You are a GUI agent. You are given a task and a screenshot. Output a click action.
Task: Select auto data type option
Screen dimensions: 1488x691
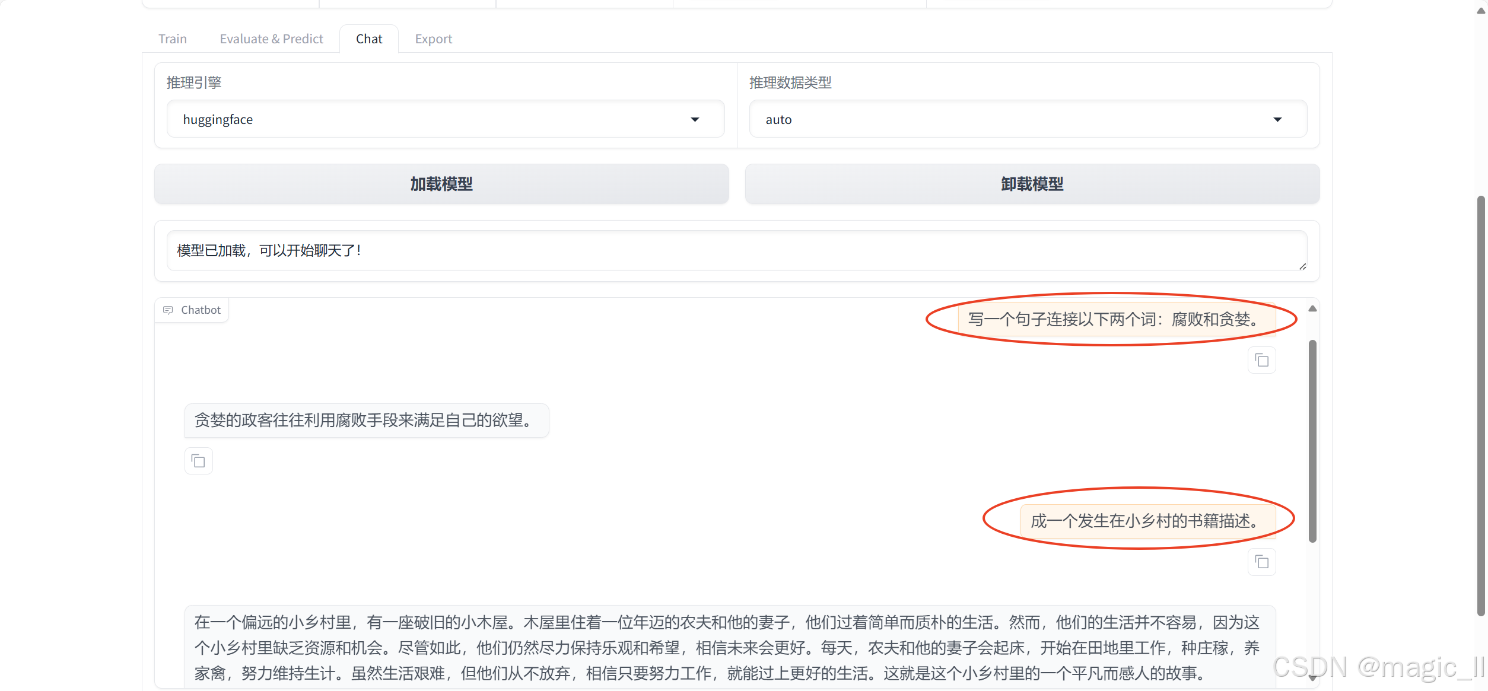point(1028,119)
